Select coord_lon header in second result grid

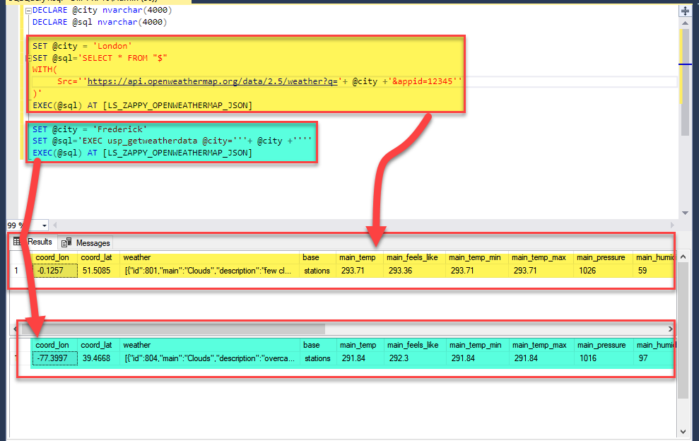pos(52,345)
